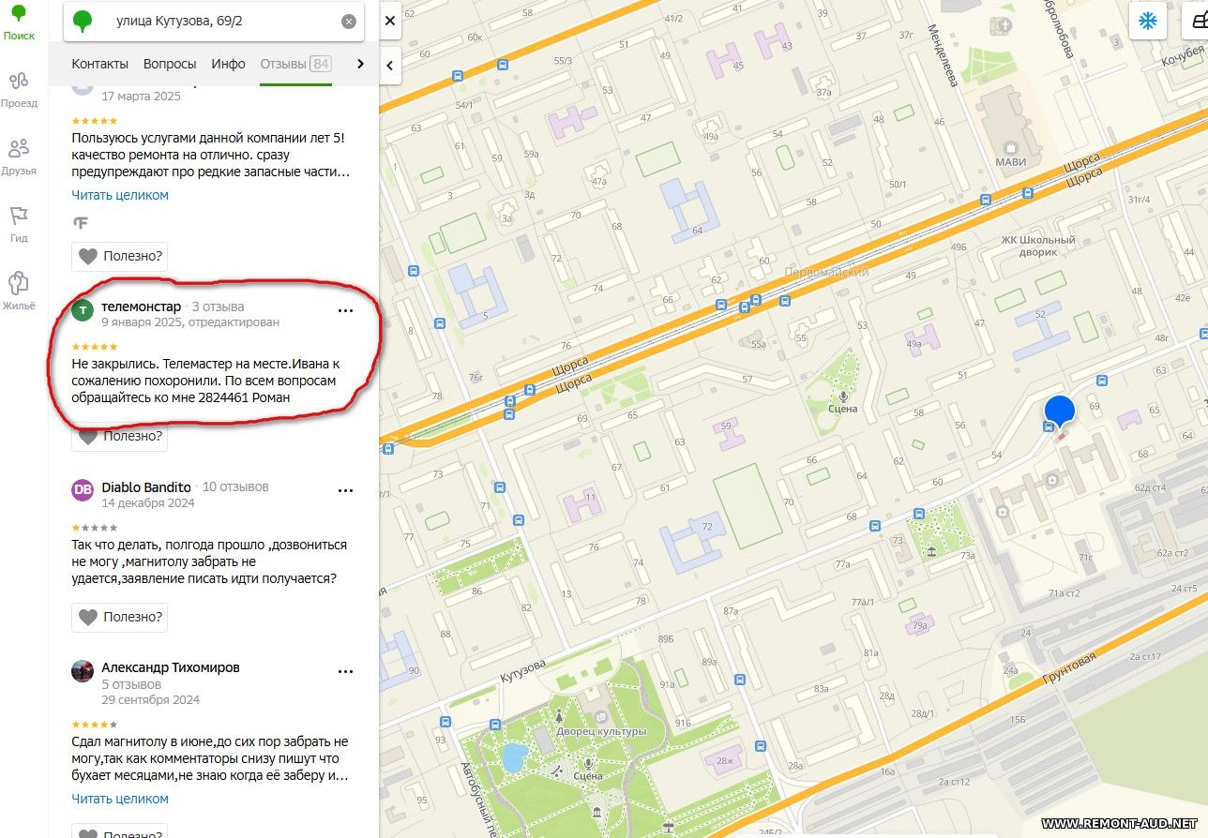
Task: Open the Друзья sidebar section
Action: (19, 156)
